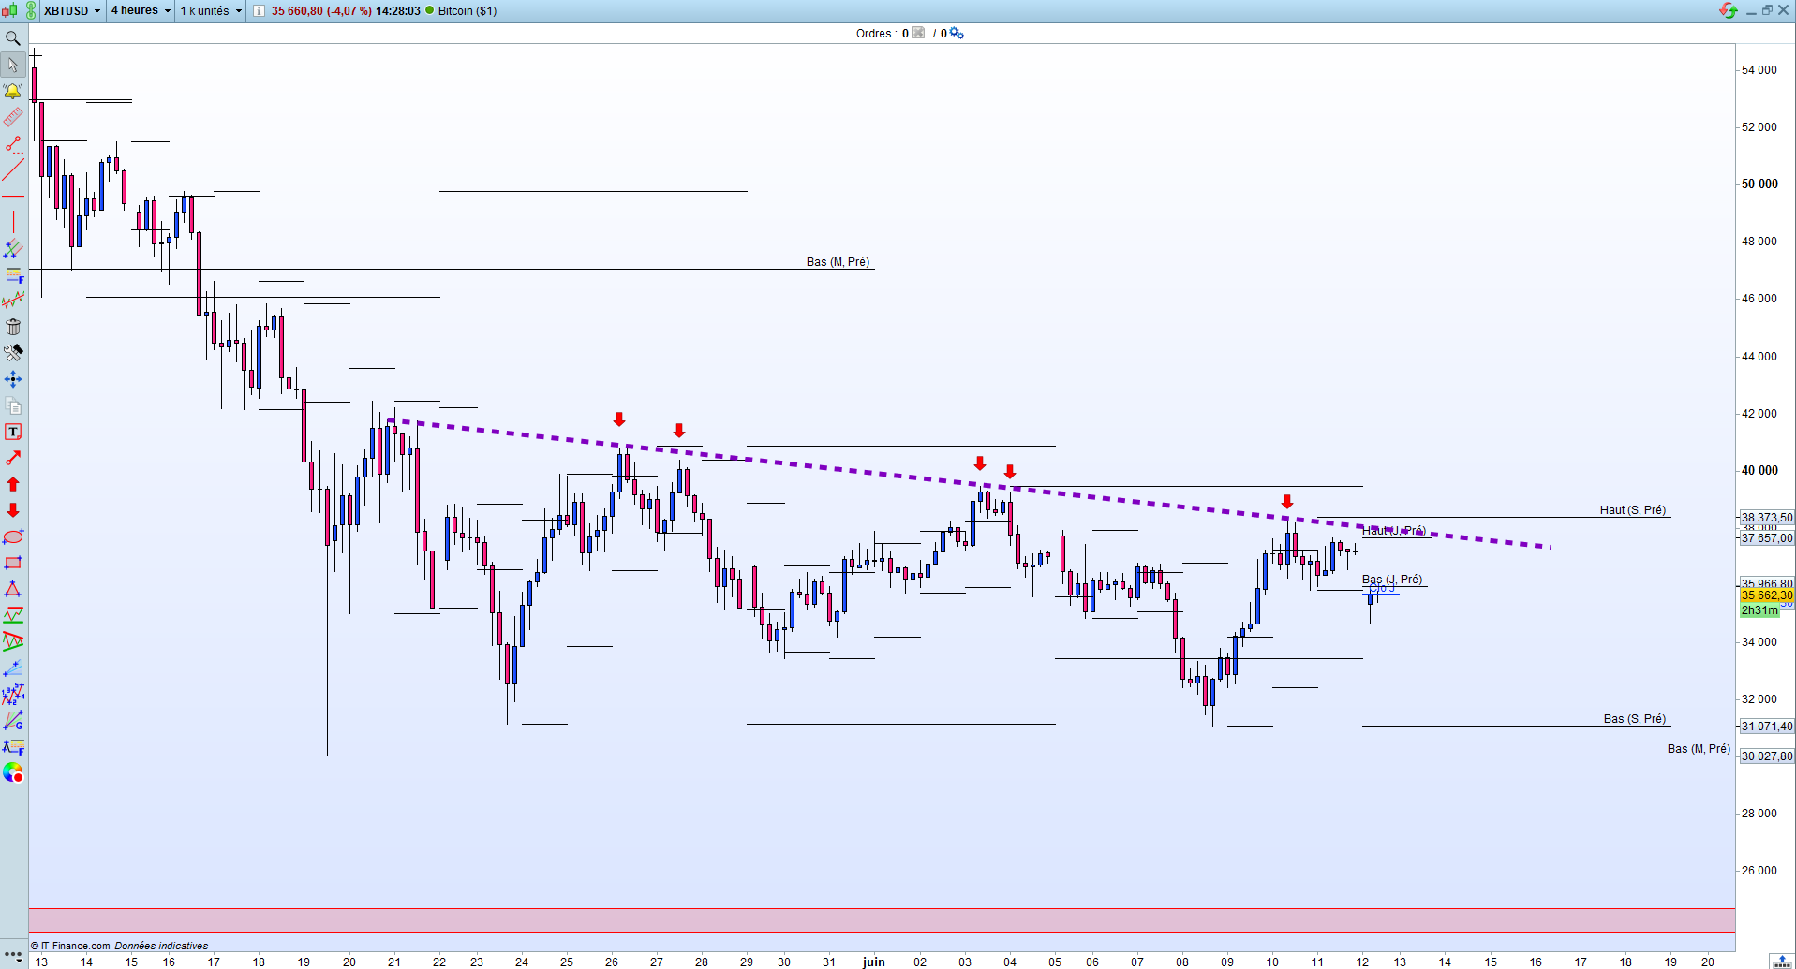Choose the trash bin delete tool
The height and width of the screenshot is (969, 1796).
(x=13, y=327)
